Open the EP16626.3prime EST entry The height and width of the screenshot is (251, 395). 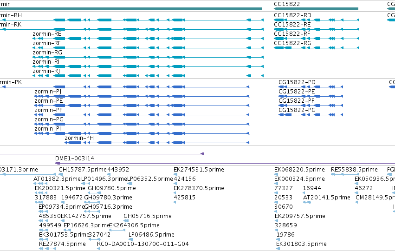[86, 225]
